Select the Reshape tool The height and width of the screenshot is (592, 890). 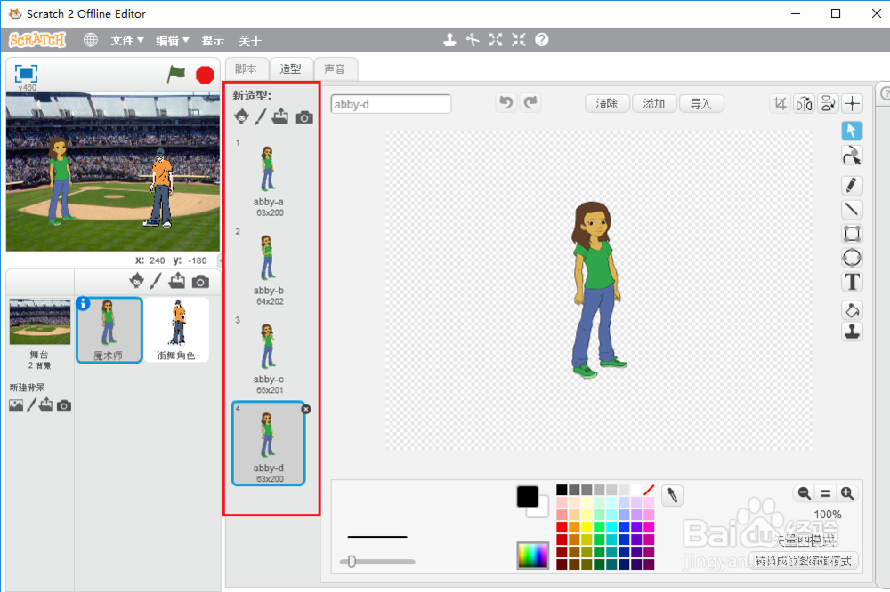[852, 156]
